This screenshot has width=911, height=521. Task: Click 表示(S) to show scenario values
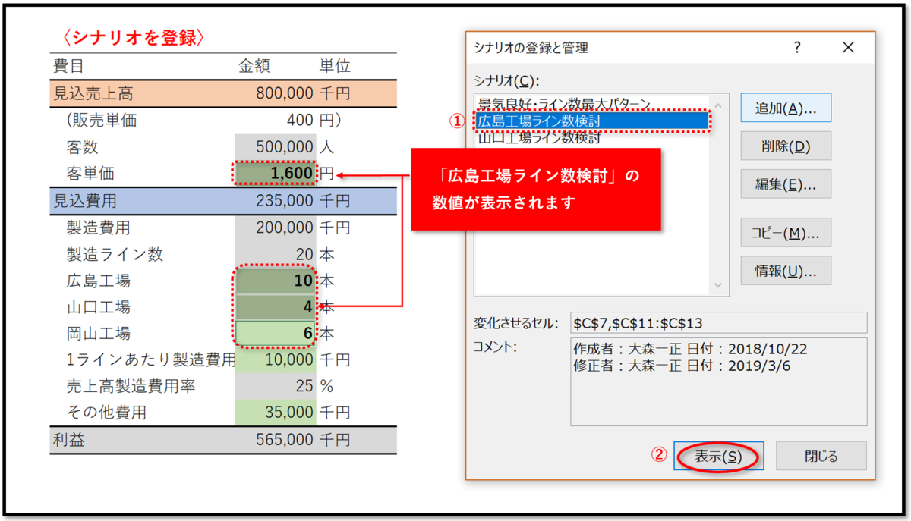click(x=718, y=457)
